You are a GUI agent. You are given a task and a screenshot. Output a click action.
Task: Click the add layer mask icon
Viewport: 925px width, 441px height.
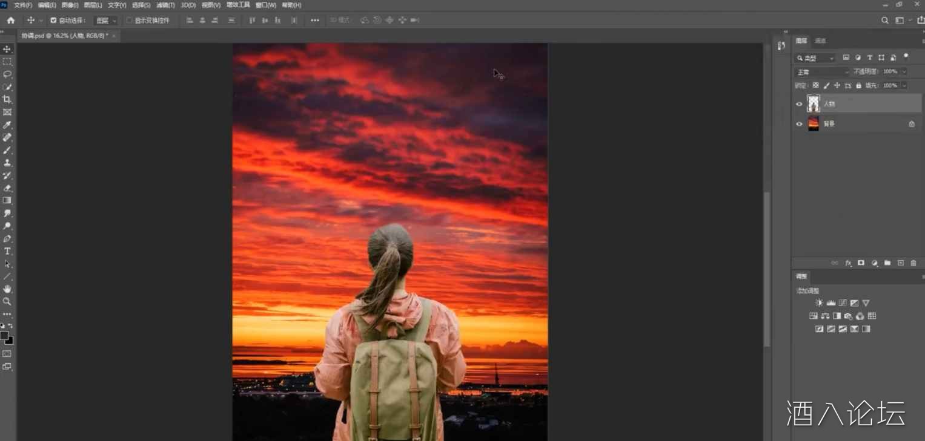pyautogui.click(x=861, y=263)
